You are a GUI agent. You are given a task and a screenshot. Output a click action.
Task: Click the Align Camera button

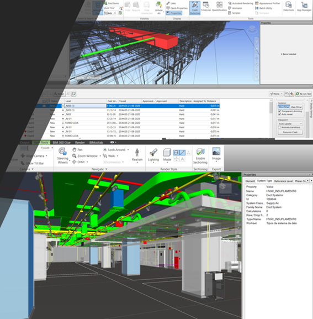tap(34, 156)
